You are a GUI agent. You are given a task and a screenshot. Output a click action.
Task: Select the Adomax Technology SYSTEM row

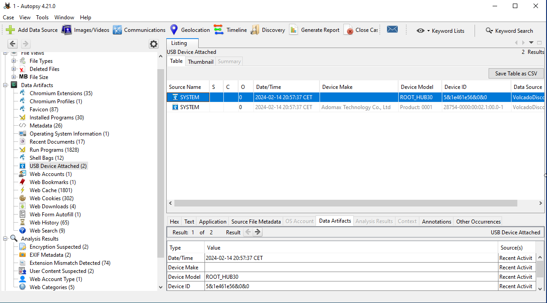[189, 107]
